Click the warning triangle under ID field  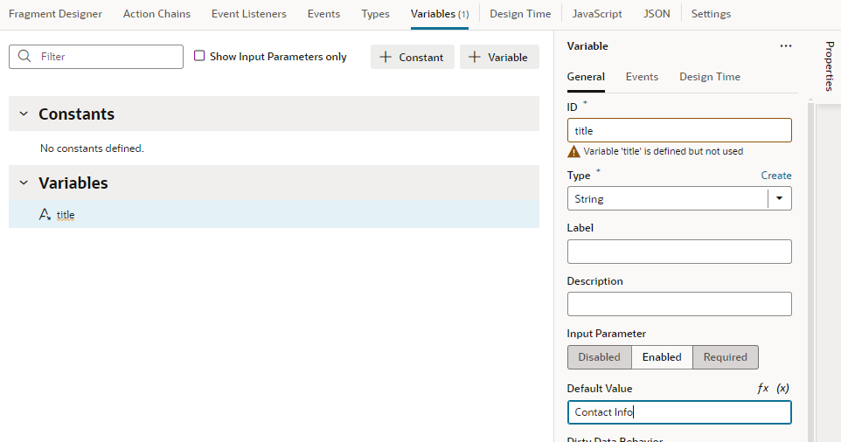point(573,152)
